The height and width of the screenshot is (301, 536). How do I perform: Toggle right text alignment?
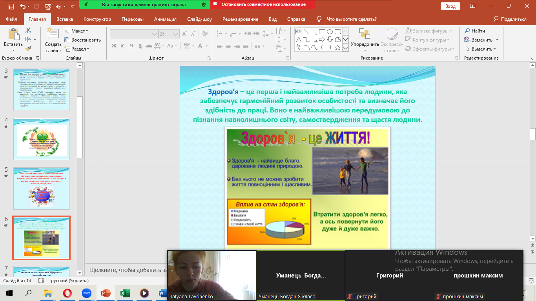pyautogui.click(x=237, y=46)
